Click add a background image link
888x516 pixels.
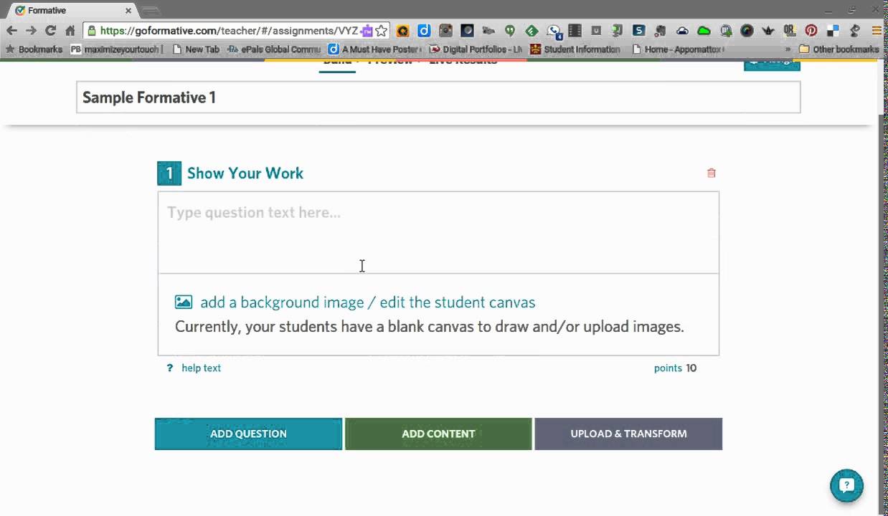(367, 302)
